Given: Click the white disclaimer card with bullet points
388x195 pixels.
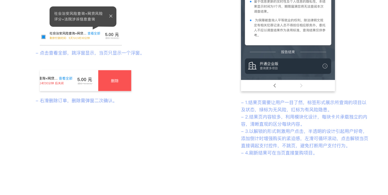Looking at the screenshot, I should click(288, 23).
